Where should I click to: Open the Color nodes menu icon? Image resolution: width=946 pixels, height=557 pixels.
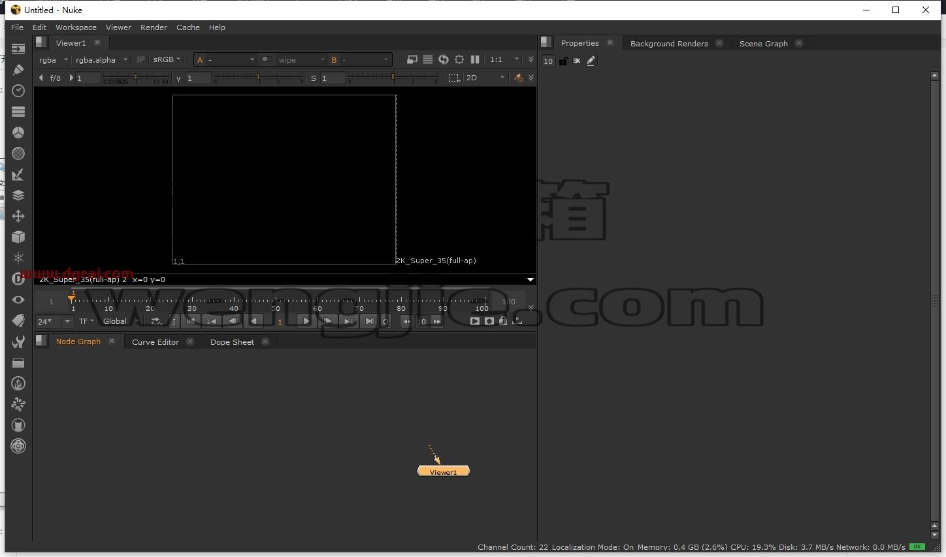(18, 133)
